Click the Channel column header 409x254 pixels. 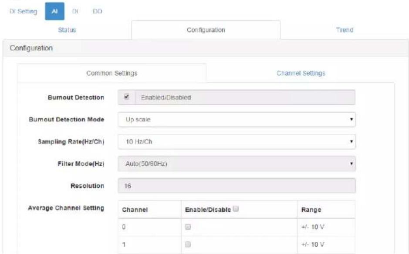point(135,210)
